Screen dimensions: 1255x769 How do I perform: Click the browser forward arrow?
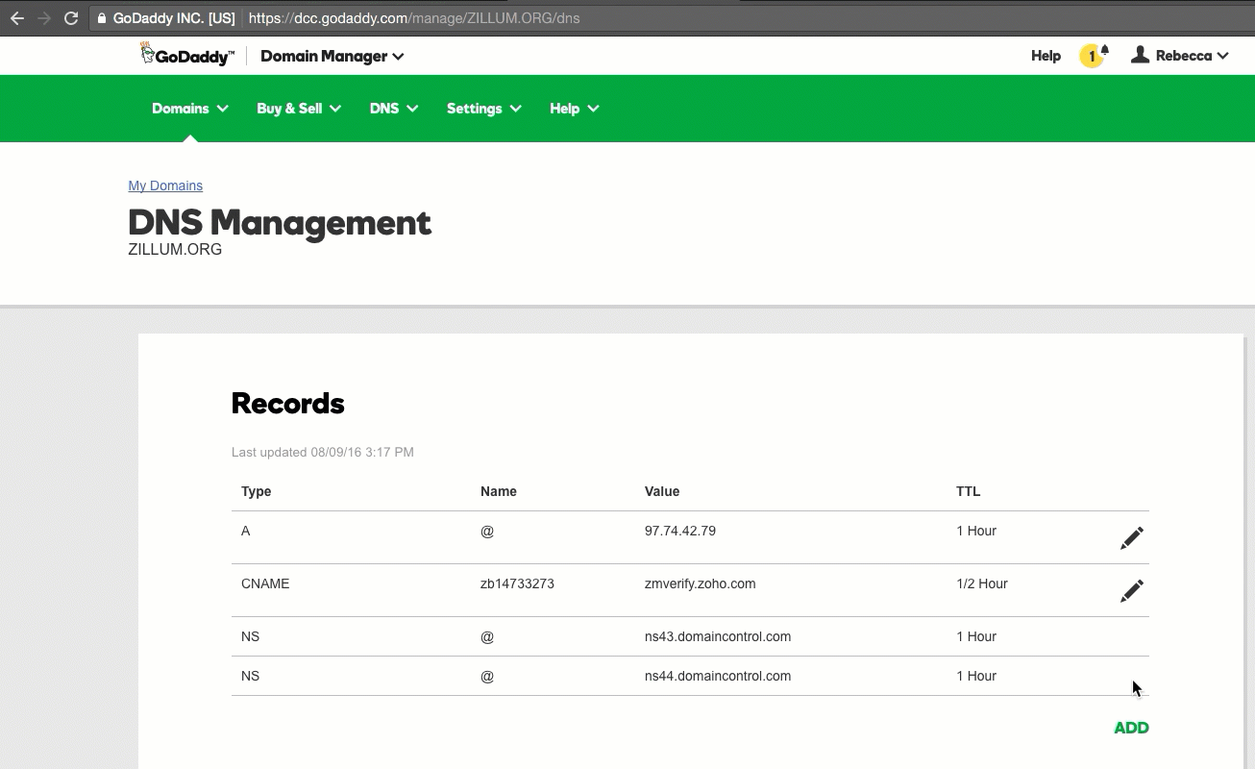coord(43,18)
